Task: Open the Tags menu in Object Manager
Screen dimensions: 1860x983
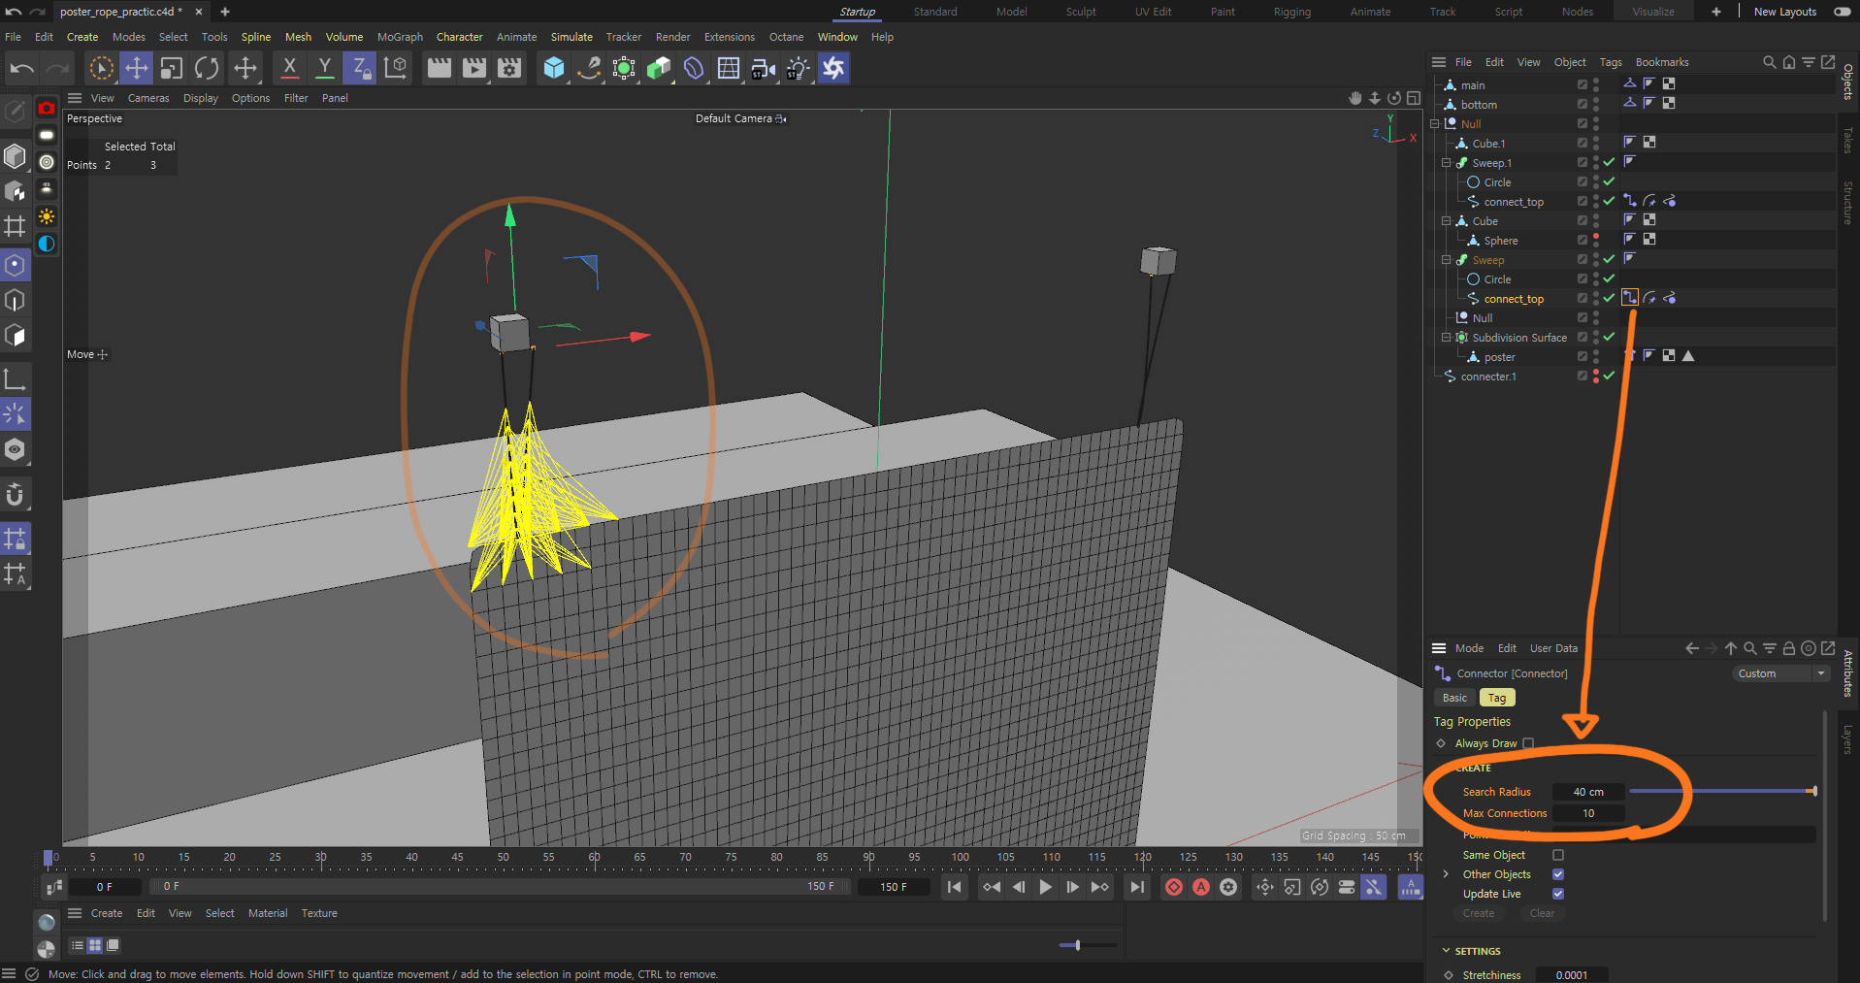Action: tap(1611, 62)
